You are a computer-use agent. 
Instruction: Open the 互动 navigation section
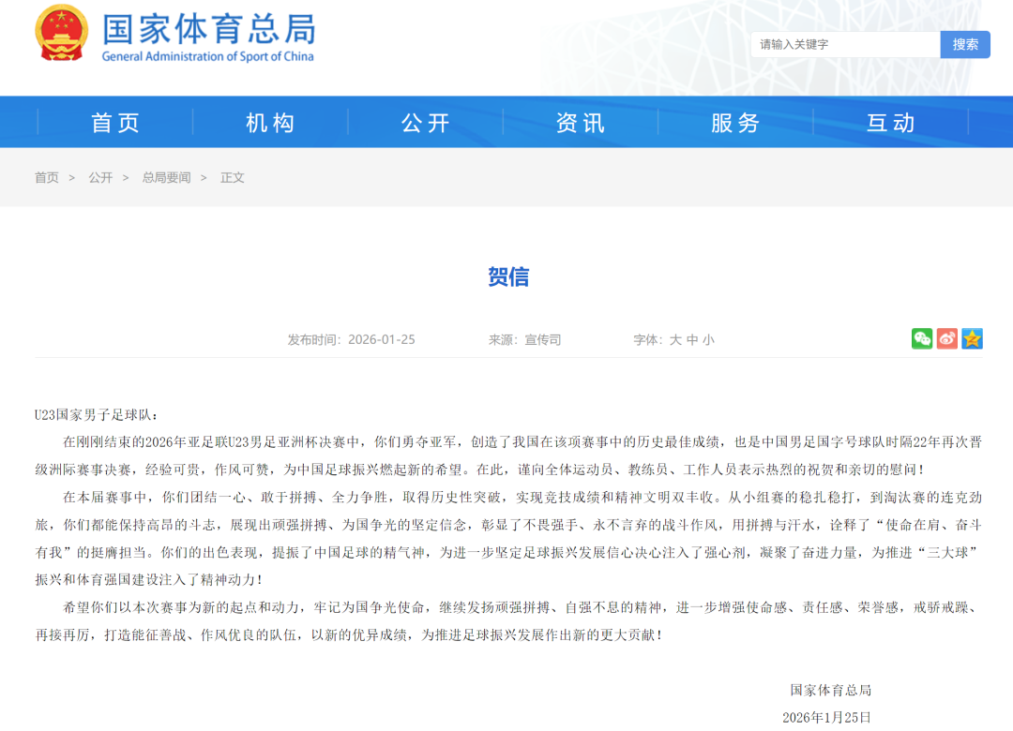pyautogui.click(x=889, y=122)
